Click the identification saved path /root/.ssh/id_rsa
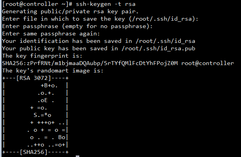This screenshot has height=157, width=241. [x=165, y=41]
